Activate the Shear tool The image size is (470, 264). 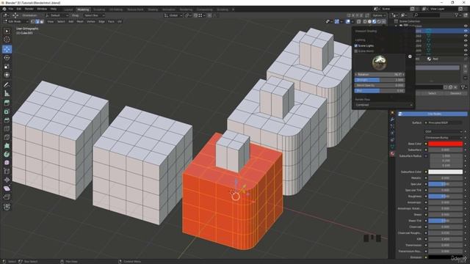pos(7,188)
